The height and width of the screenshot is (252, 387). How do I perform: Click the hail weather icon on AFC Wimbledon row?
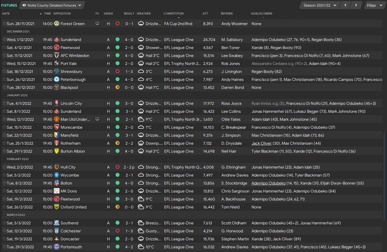(x=141, y=56)
